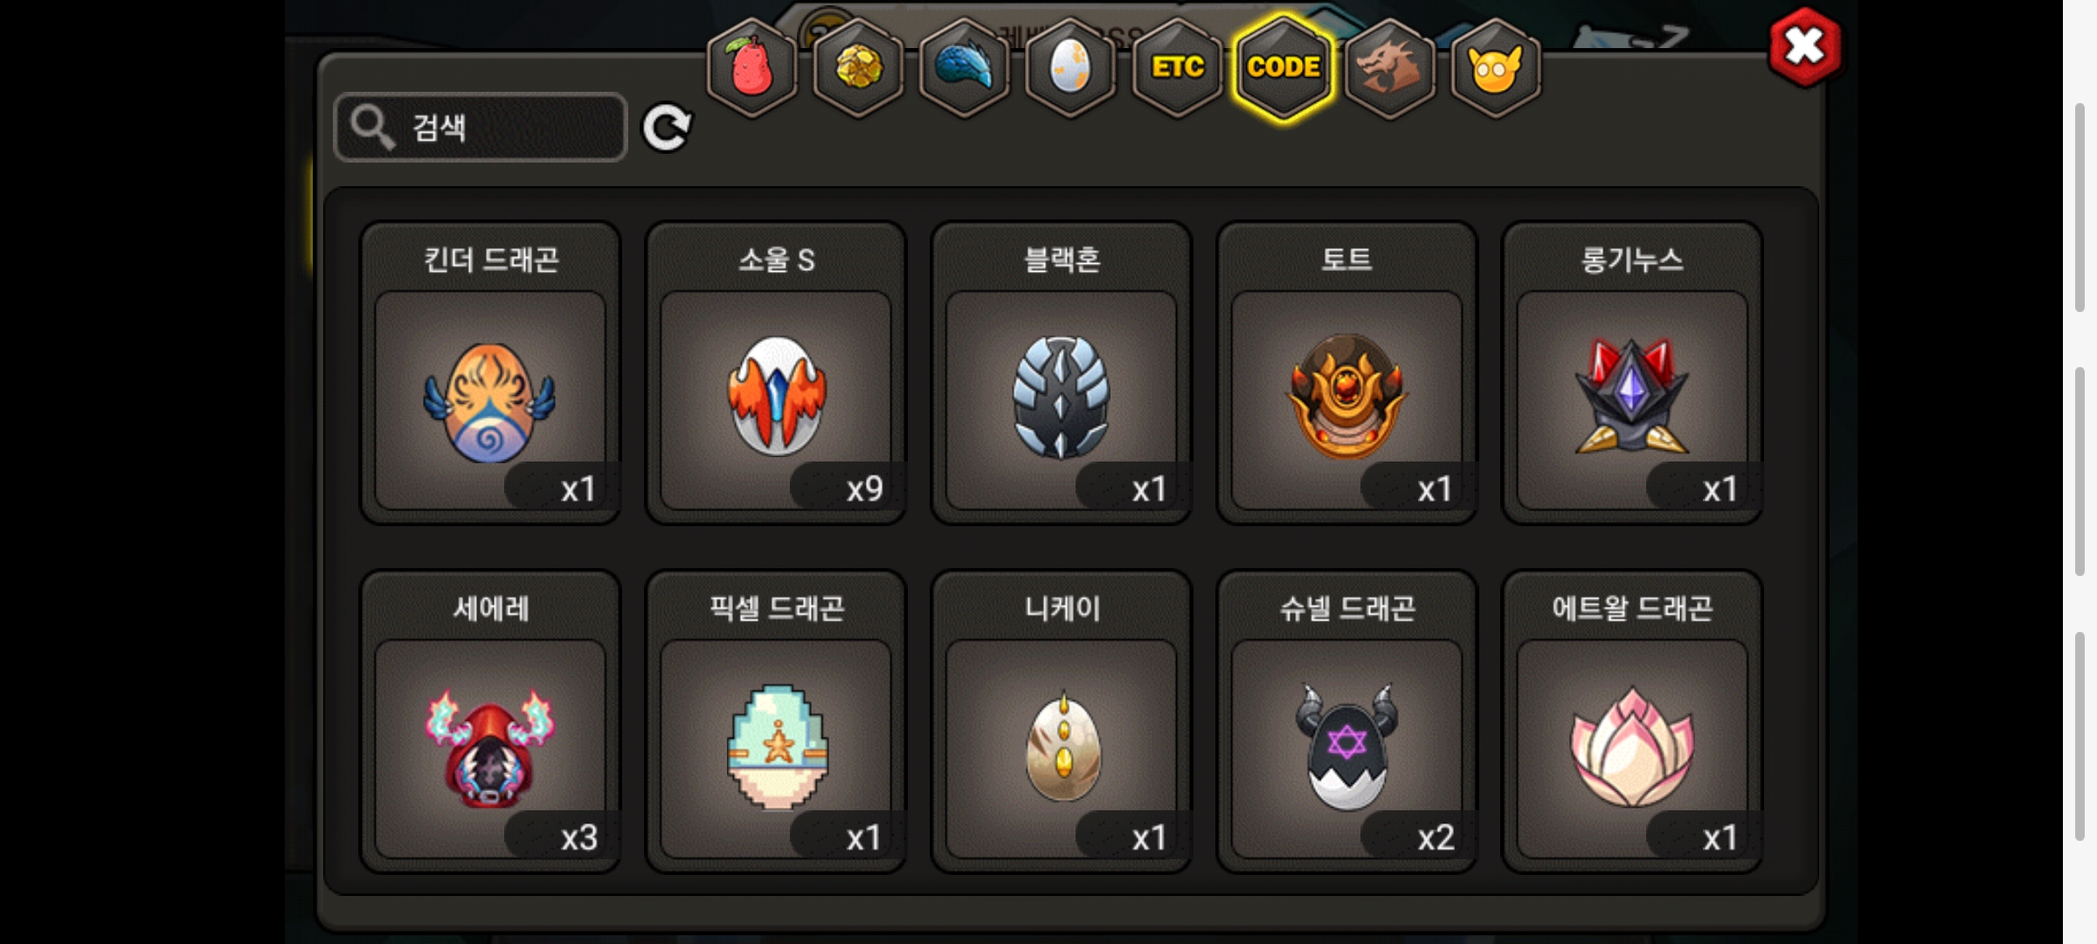
Task: Choose the 소울 S egg card
Action: 776,373
